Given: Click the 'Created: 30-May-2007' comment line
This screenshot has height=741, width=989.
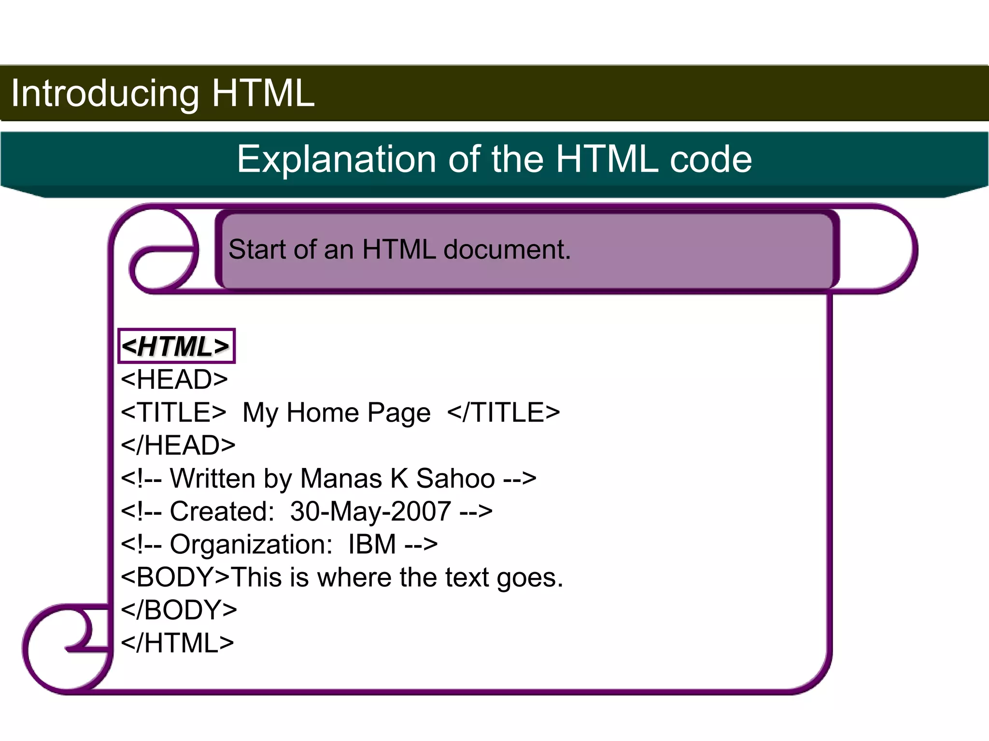Looking at the screenshot, I should click(307, 511).
